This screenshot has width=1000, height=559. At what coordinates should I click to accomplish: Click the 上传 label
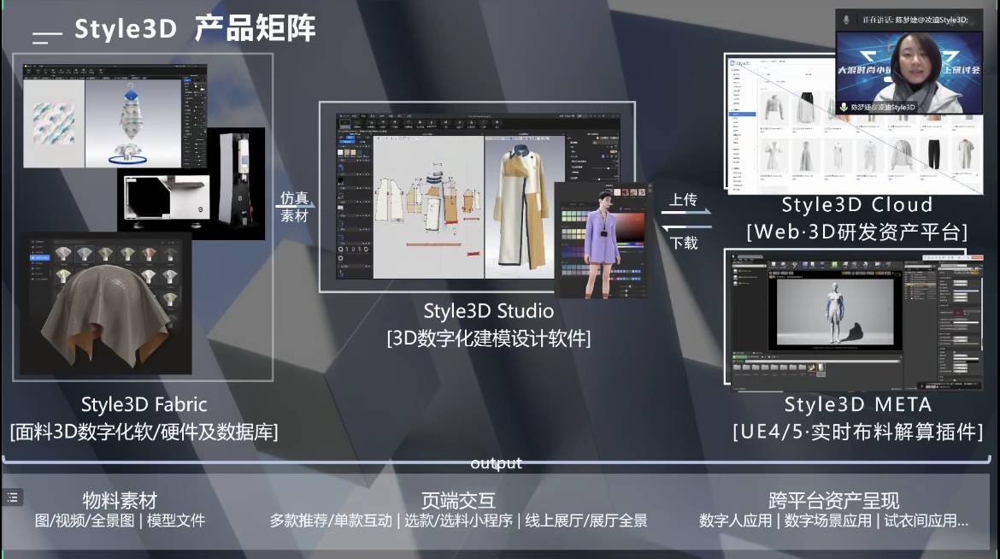683,200
